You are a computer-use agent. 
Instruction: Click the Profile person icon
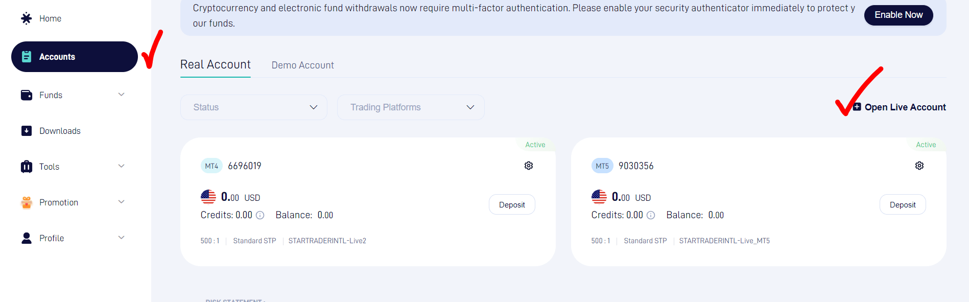[x=27, y=238]
